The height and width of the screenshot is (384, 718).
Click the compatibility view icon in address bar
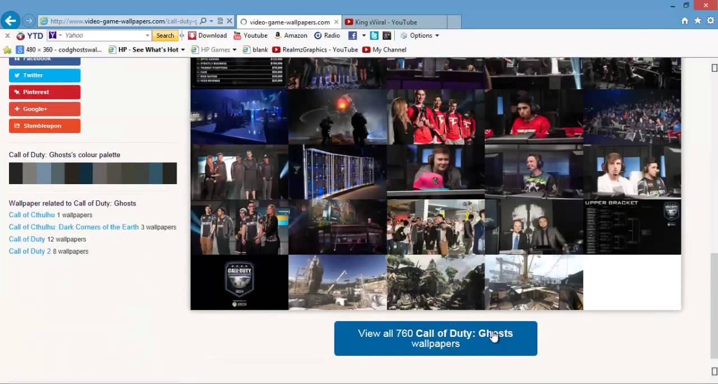point(220,21)
